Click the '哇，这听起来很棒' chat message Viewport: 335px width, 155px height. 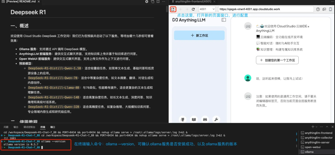pyautogui.click(x=279, y=79)
